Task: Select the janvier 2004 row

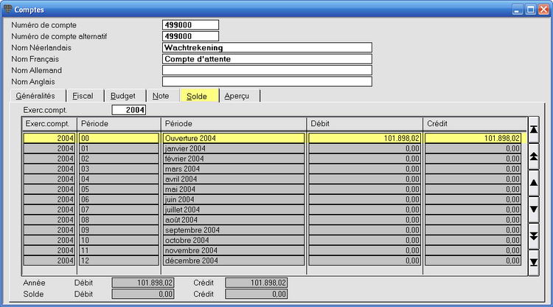Action: pos(272,148)
